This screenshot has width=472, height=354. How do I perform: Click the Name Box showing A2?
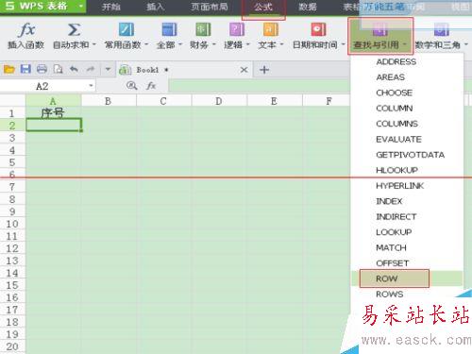pyautogui.click(x=47, y=86)
